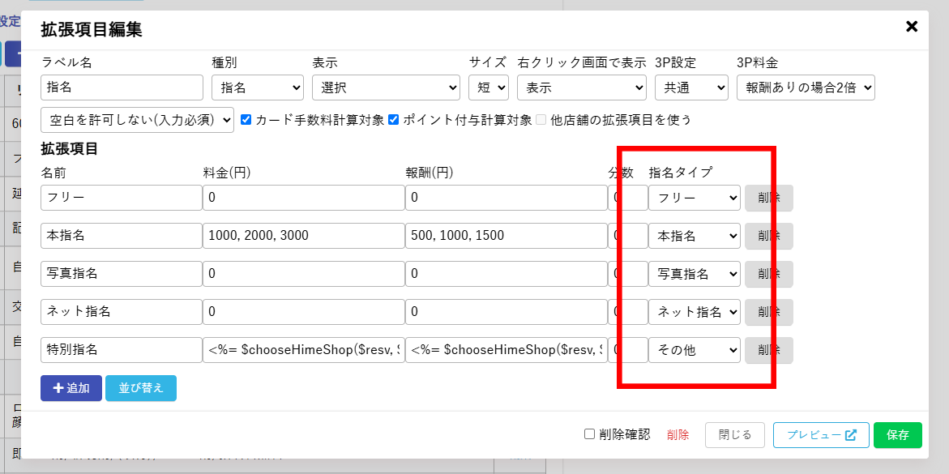Image resolution: width=949 pixels, height=474 pixels.
Task: Delete the 写真指名 row with its 削除 button
Action: pyautogui.click(x=768, y=273)
